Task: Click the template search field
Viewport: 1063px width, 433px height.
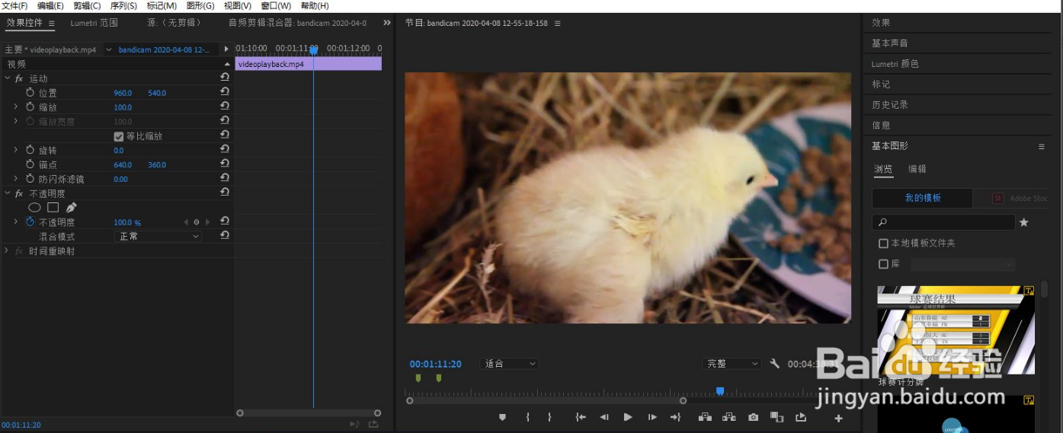Action: click(x=943, y=222)
